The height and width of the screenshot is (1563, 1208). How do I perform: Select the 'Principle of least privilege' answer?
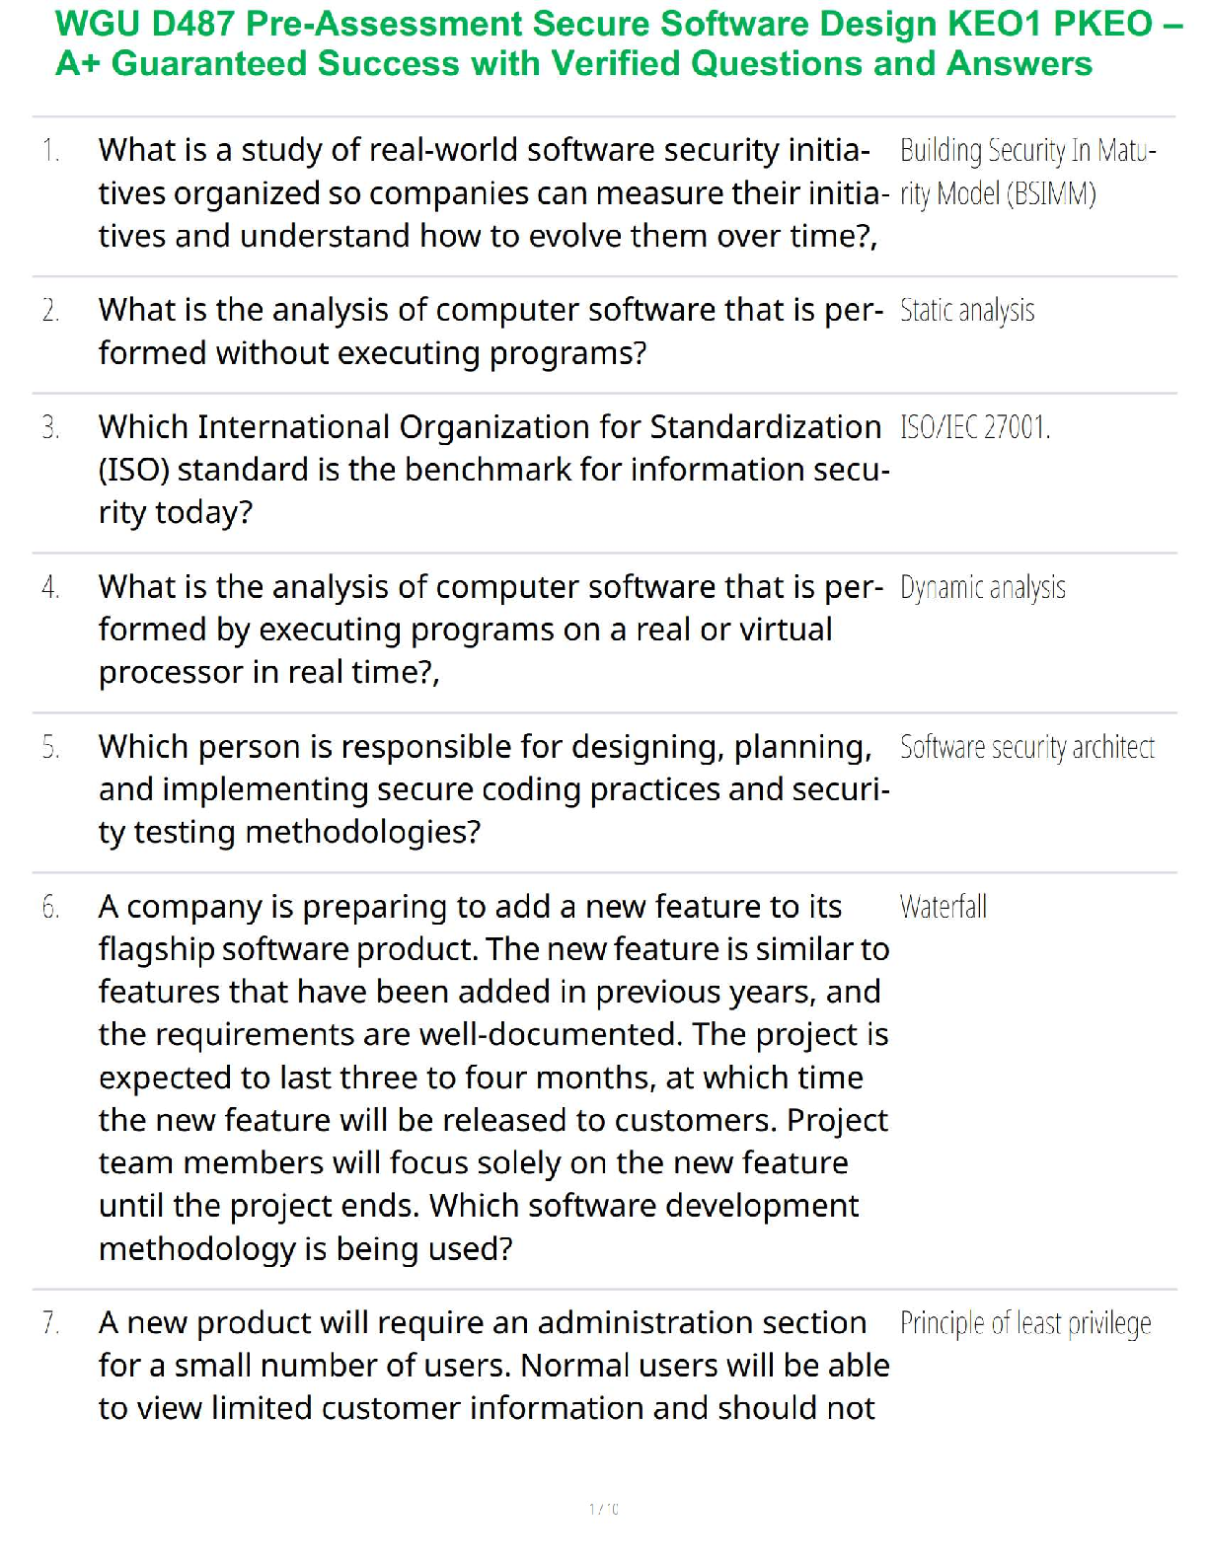click(1024, 1324)
